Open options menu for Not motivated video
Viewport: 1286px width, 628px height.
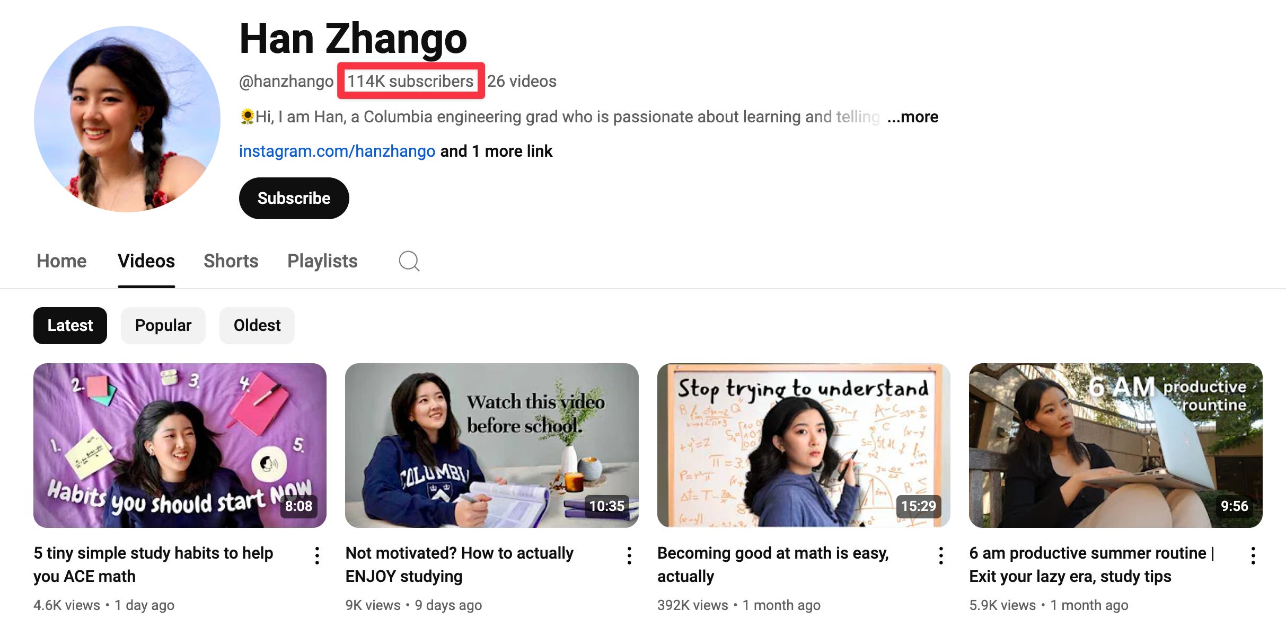(629, 555)
